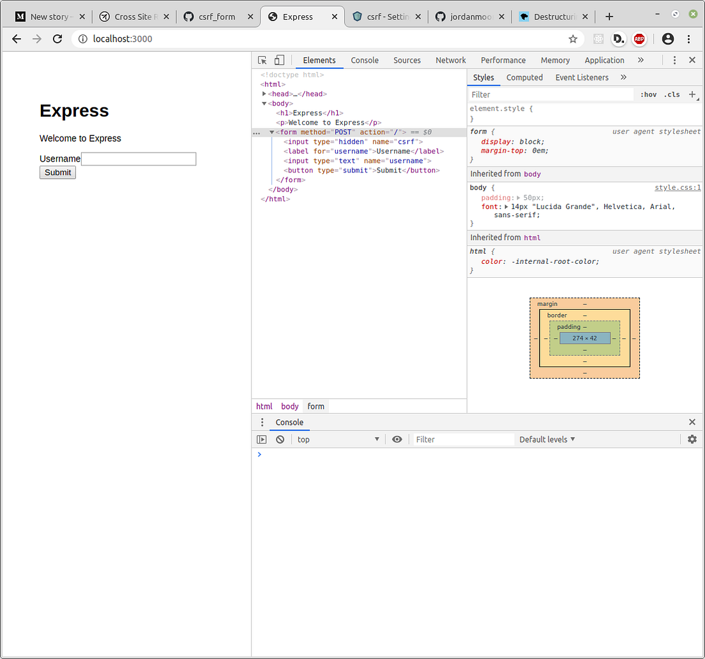Reload the page icon
Screen dimensions: 705x659
57,39
